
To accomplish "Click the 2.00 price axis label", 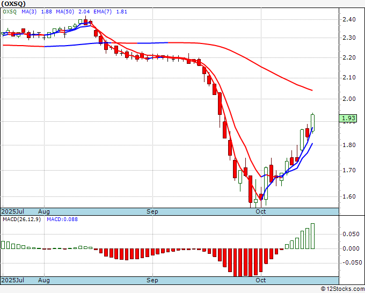I will (349, 99).
